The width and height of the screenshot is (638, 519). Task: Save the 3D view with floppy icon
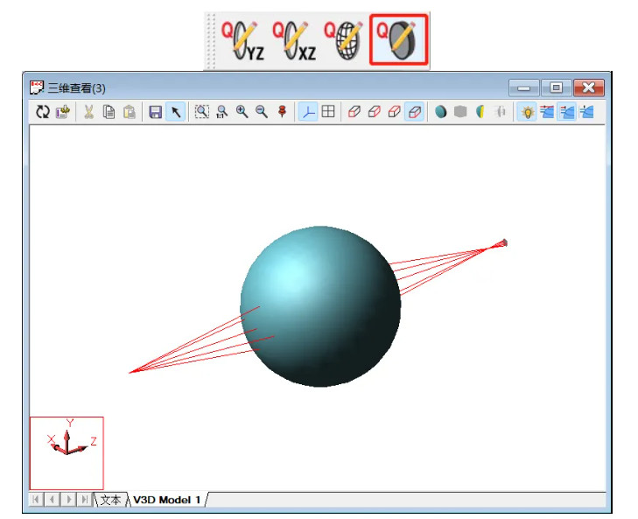[x=155, y=112]
